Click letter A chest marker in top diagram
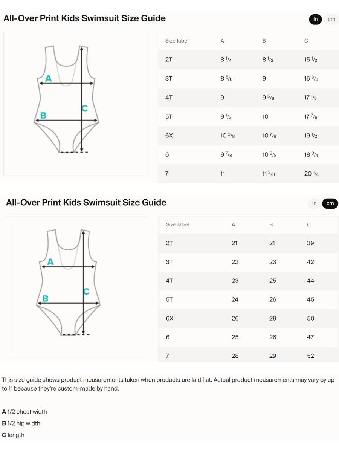 tap(48, 78)
